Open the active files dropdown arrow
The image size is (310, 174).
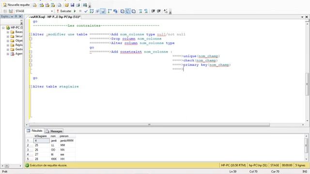[x=302, y=17]
